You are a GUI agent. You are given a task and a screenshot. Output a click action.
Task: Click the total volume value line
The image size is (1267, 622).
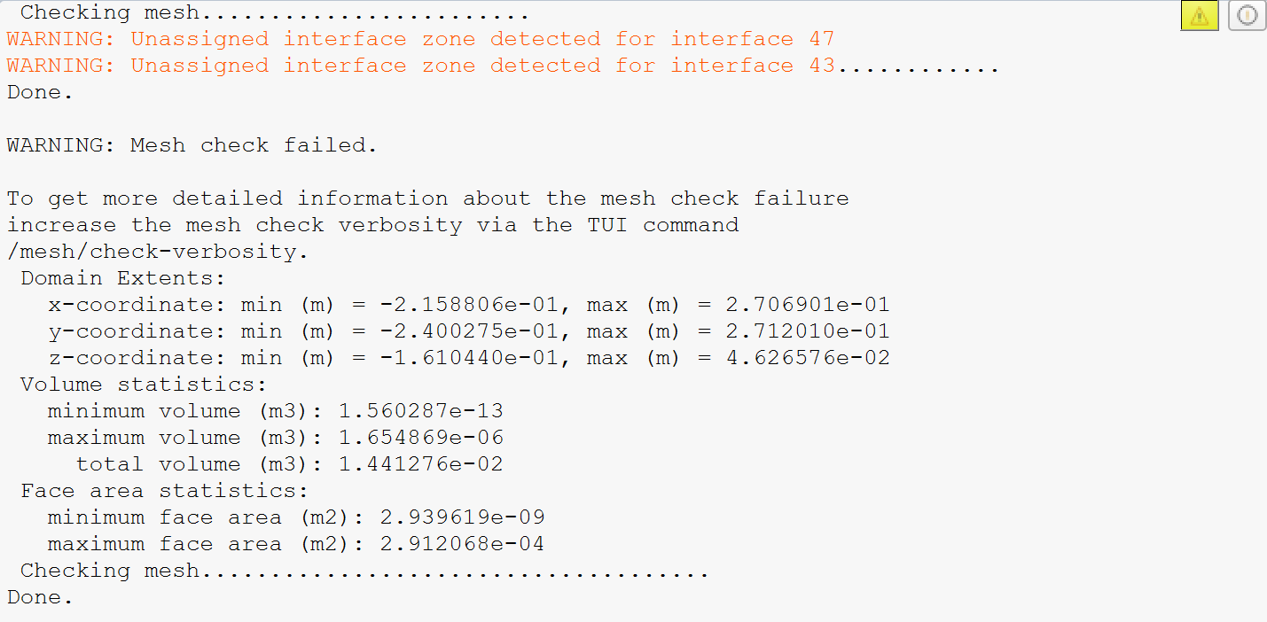coord(289,464)
